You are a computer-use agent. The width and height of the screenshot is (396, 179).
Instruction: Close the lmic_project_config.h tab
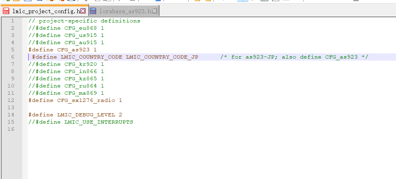83,10
